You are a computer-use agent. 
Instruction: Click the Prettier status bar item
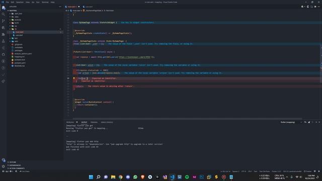[x=307, y=171]
